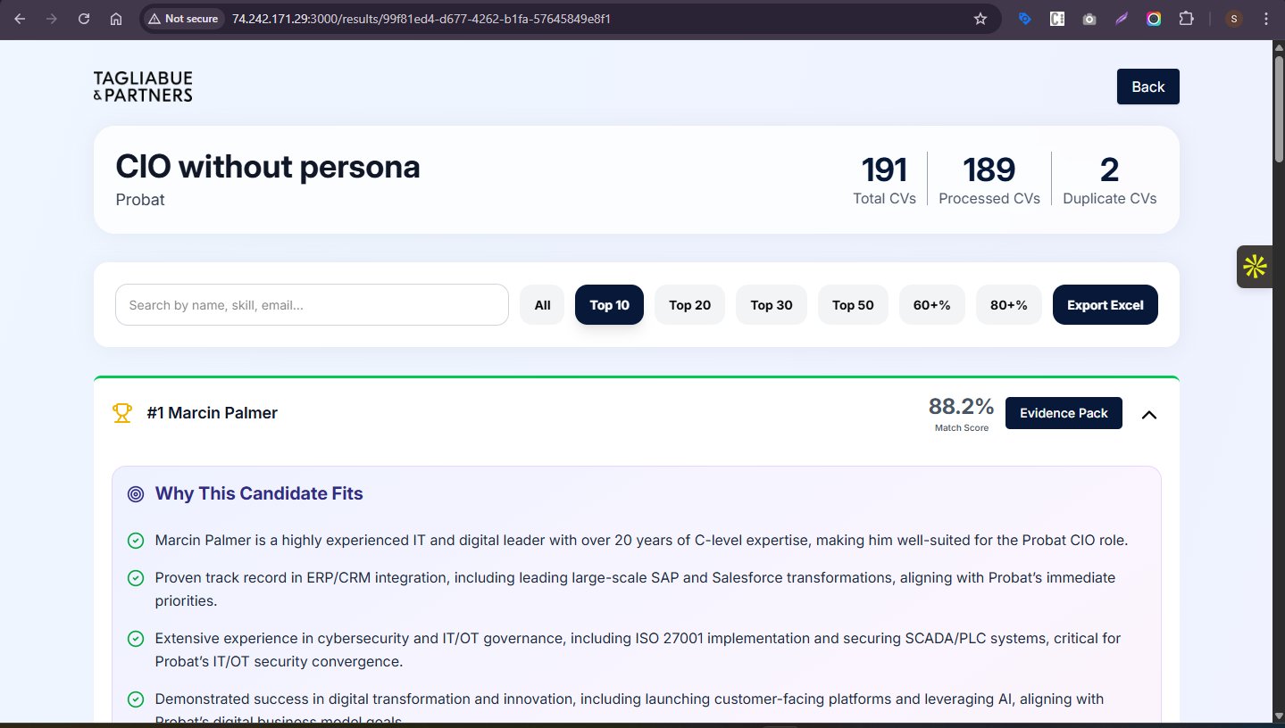
Task: Select the All filter
Action: point(542,305)
